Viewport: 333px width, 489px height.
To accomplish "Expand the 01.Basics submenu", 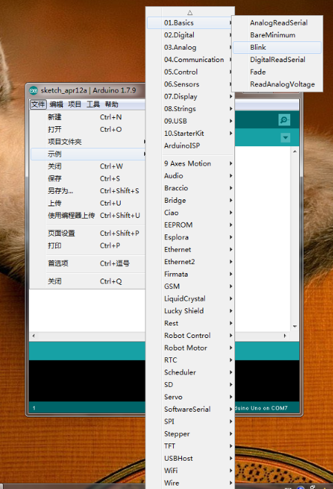I will click(190, 23).
